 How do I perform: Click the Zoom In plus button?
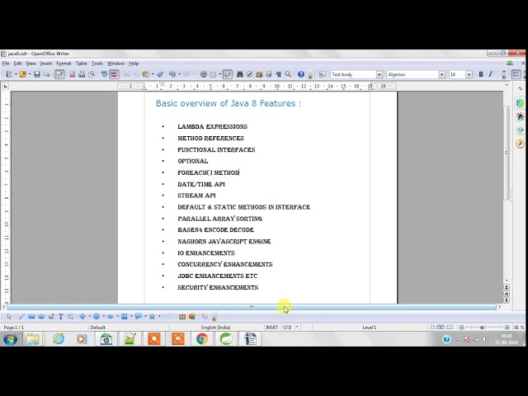(507, 328)
